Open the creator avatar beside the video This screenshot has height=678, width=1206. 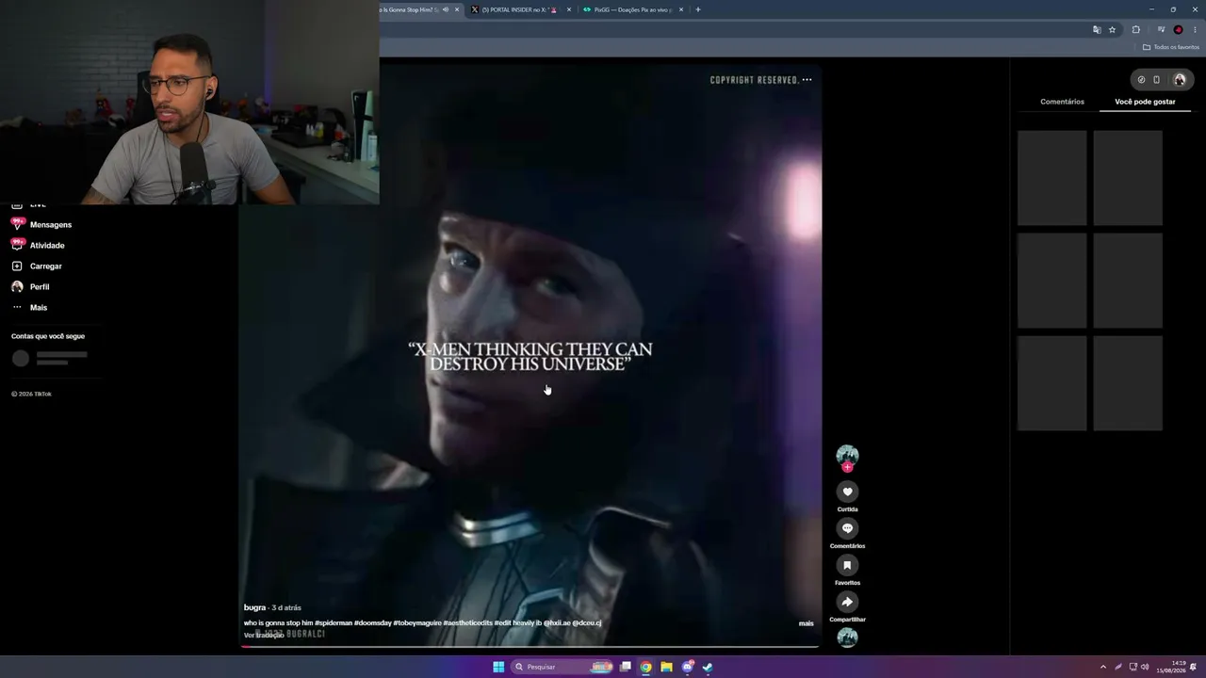847,456
